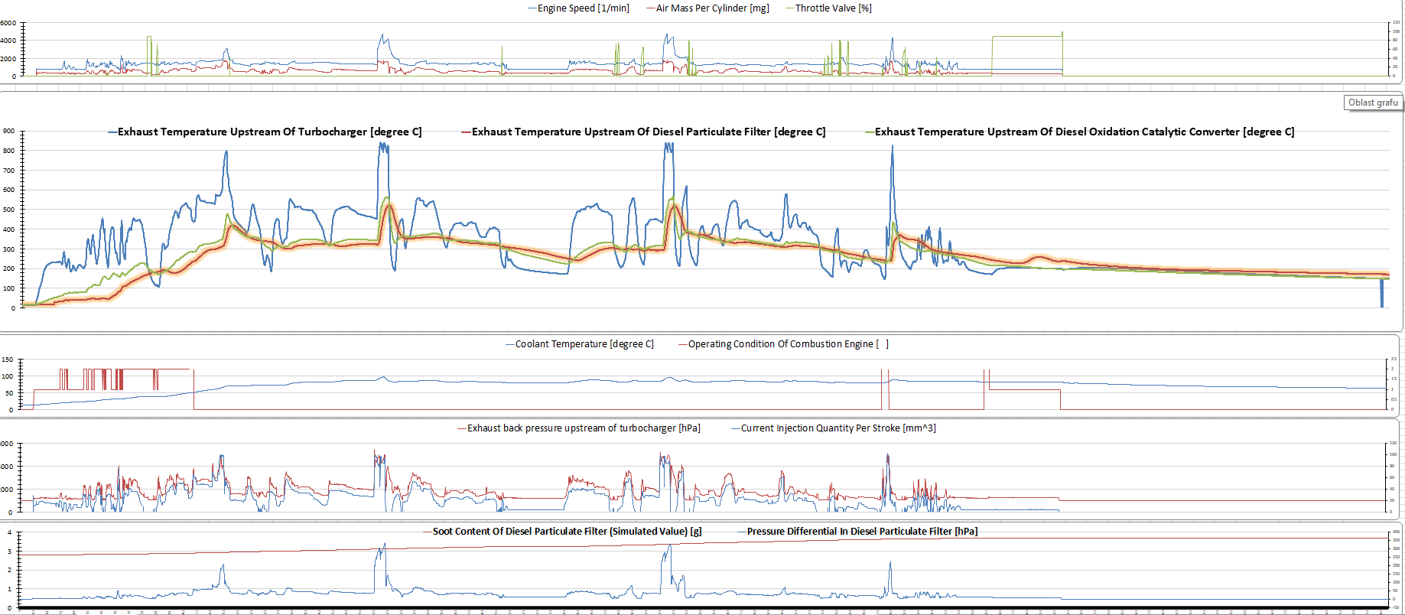Click Pressure Differential In Diesel Particulate Filter legend
Screen dimensions: 1405x615
click(x=862, y=532)
